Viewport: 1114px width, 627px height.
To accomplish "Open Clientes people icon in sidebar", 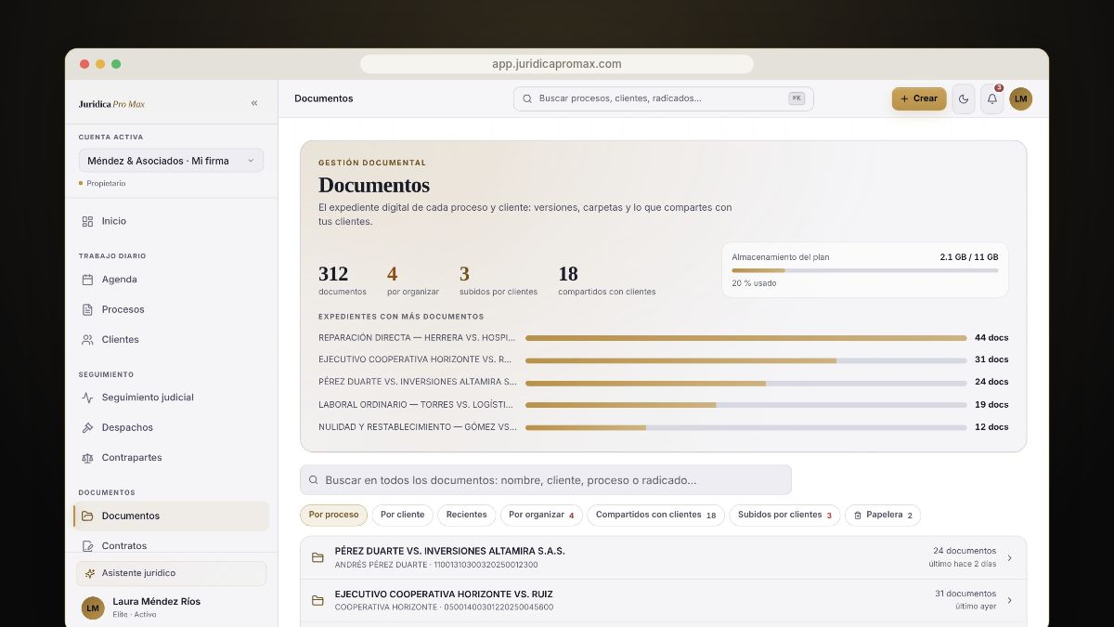I will pos(87,340).
